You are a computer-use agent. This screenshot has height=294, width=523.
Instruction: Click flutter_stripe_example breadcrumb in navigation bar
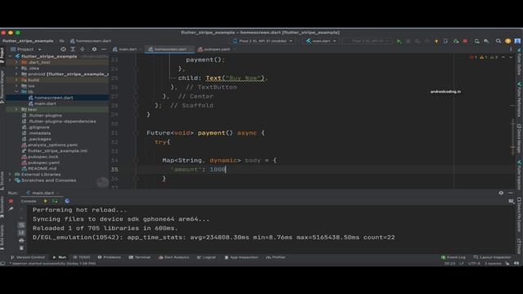click(x=28, y=41)
